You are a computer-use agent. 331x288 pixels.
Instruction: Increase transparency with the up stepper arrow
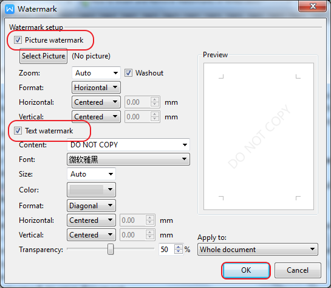[x=179, y=247]
